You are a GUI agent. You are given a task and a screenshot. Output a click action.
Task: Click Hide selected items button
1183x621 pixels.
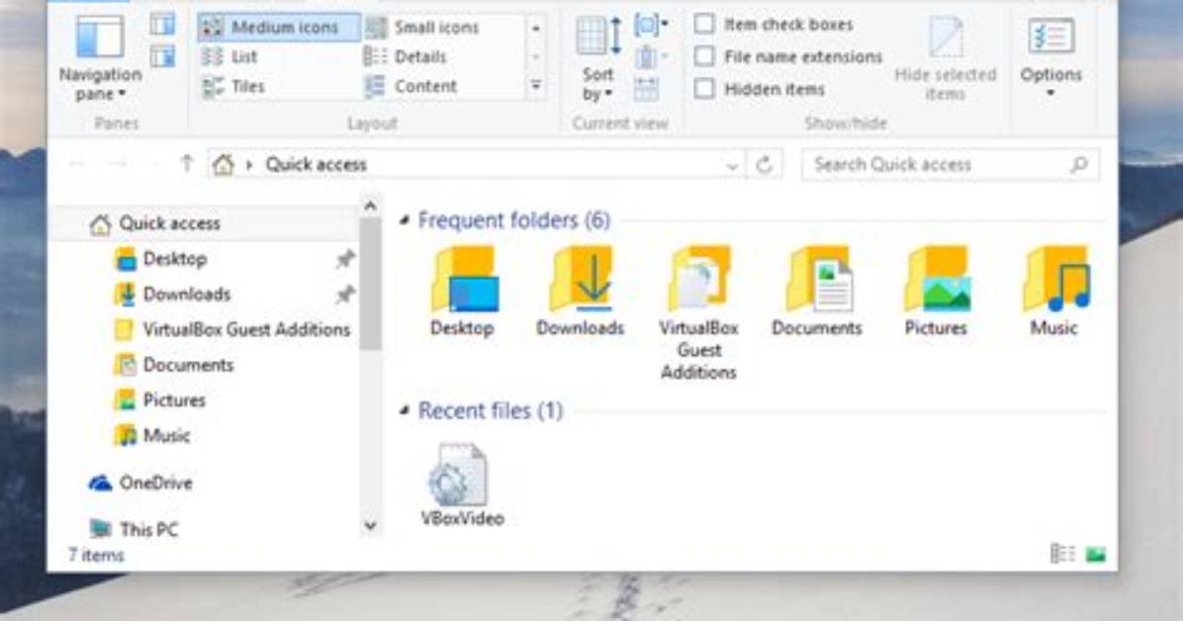tap(945, 59)
